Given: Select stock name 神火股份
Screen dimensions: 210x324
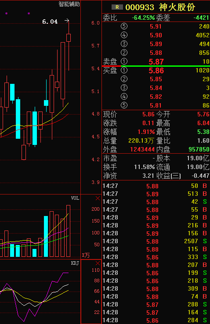Looking at the screenshot, I should (177, 7).
